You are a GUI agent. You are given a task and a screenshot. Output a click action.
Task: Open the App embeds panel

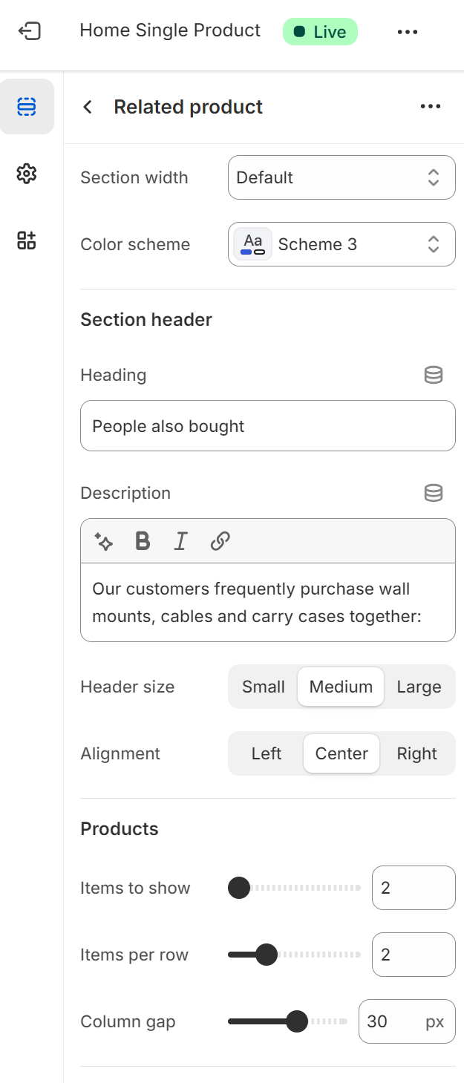click(27, 241)
